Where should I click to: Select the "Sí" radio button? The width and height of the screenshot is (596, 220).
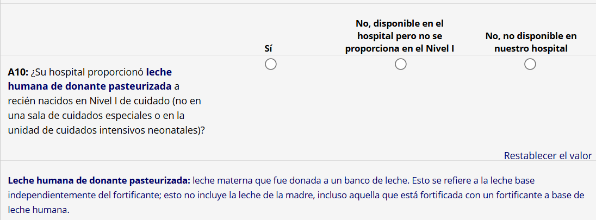coord(270,65)
